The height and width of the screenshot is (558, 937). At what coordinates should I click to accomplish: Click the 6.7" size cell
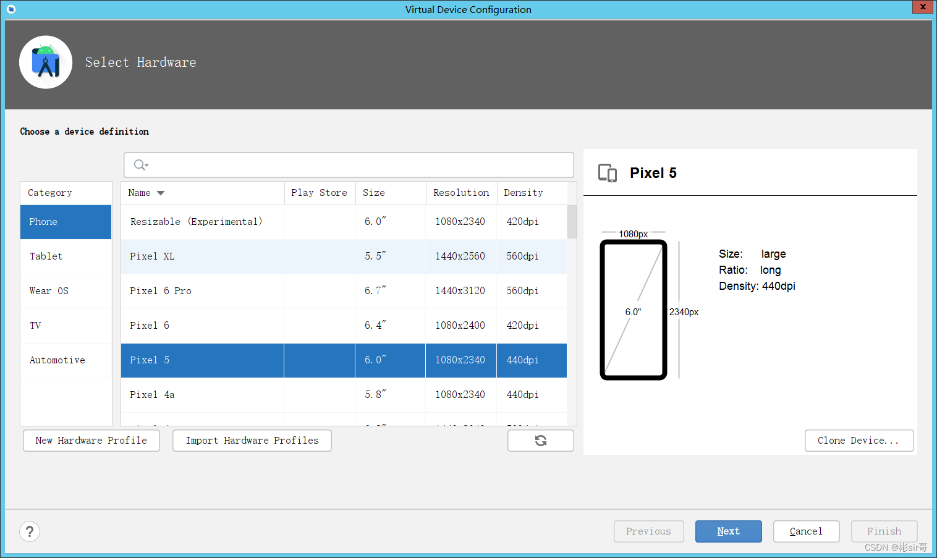391,291
